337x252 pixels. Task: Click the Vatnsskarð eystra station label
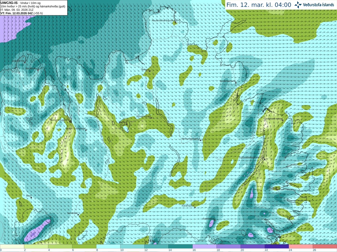click(x=273, y=119)
